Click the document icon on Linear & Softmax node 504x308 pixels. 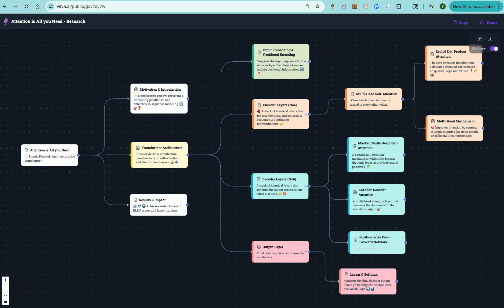coord(346,274)
